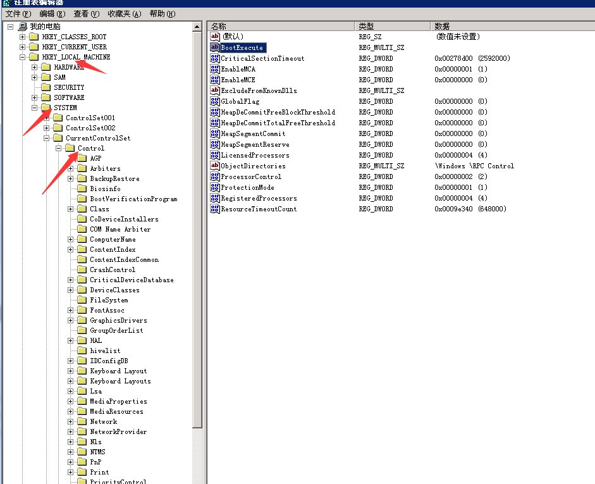Click the EnableMCA DWORD value icon
Screen dimensions: 595x484
click(x=215, y=69)
